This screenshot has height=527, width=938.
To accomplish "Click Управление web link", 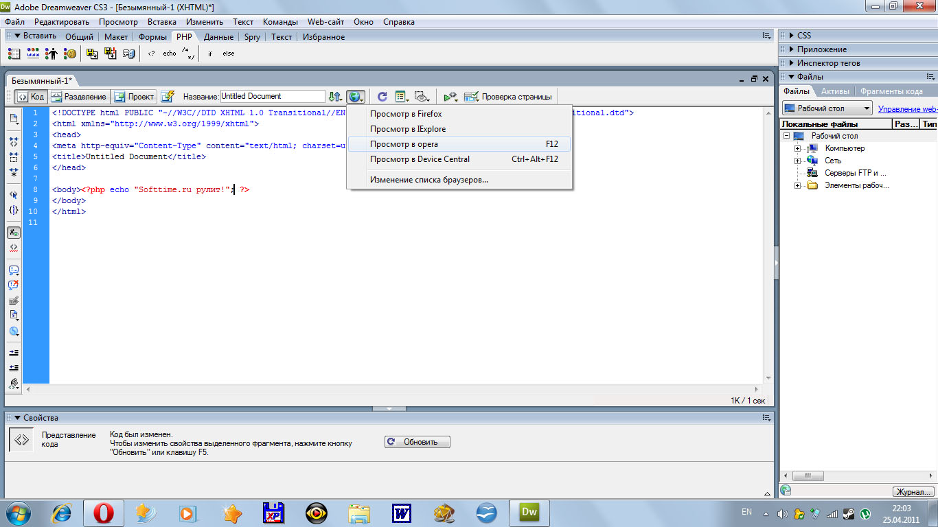I will pos(908,109).
